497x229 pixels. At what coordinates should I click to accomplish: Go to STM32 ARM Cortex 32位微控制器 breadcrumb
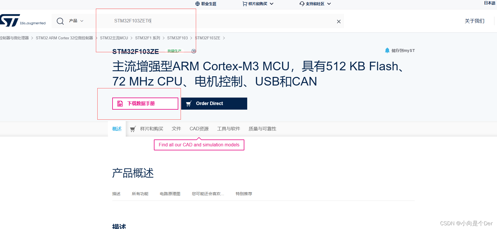click(64, 38)
